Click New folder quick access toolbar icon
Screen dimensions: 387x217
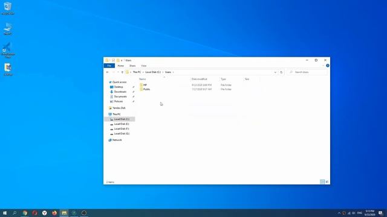[x=118, y=60]
